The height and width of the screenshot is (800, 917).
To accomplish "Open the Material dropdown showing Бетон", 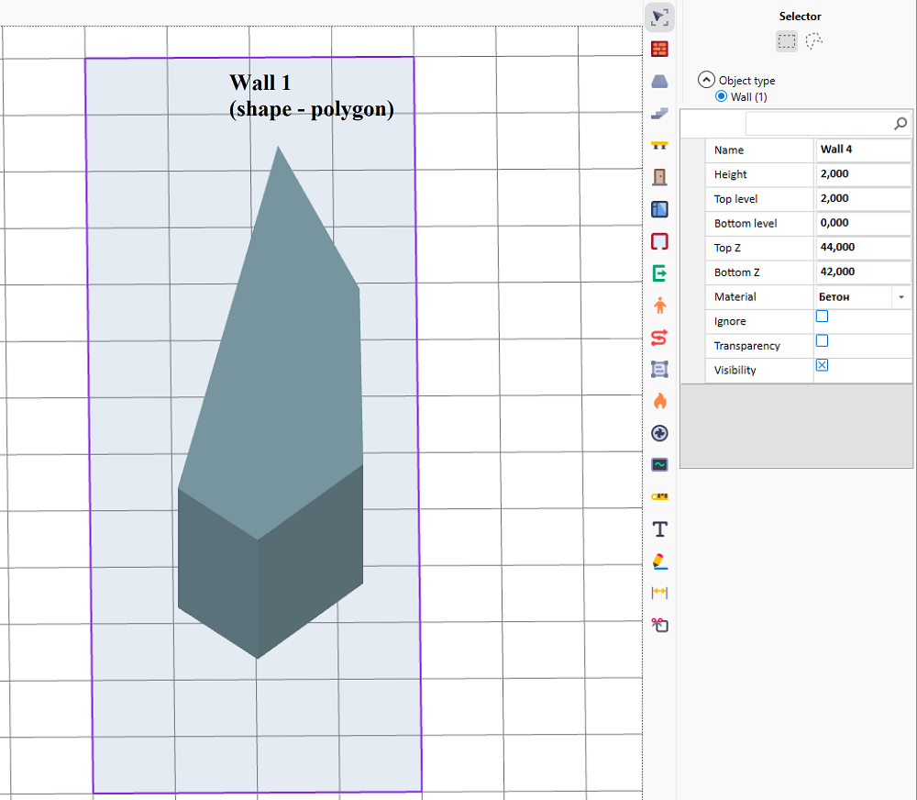I will tap(900, 296).
